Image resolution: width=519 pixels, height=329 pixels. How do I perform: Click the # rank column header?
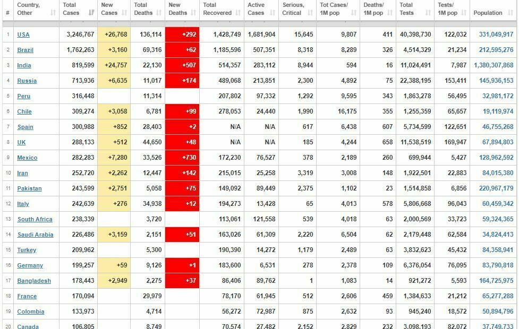point(7,13)
